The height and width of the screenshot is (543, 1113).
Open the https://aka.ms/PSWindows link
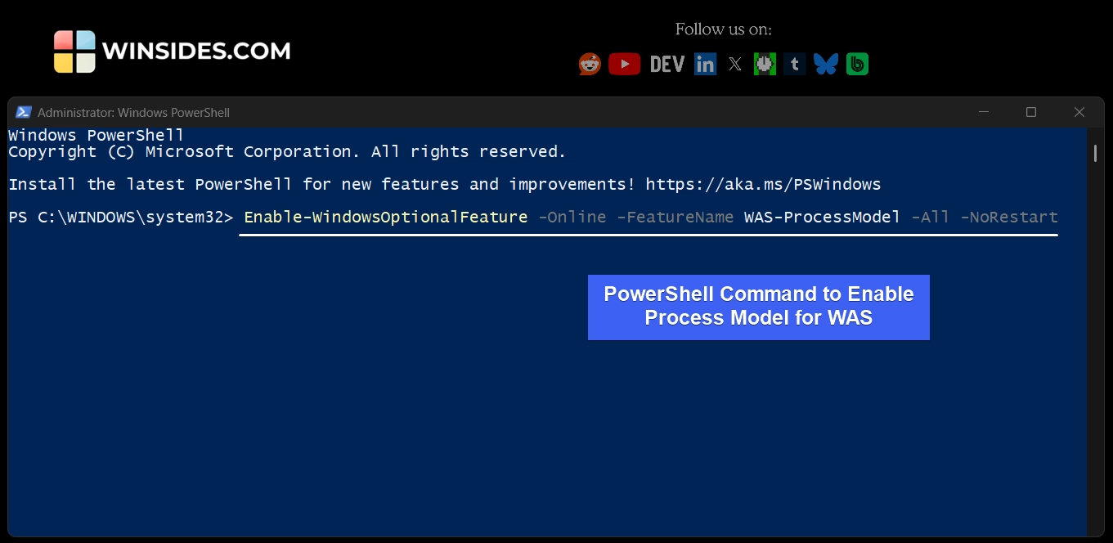pyautogui.click(x=763, y=184)
